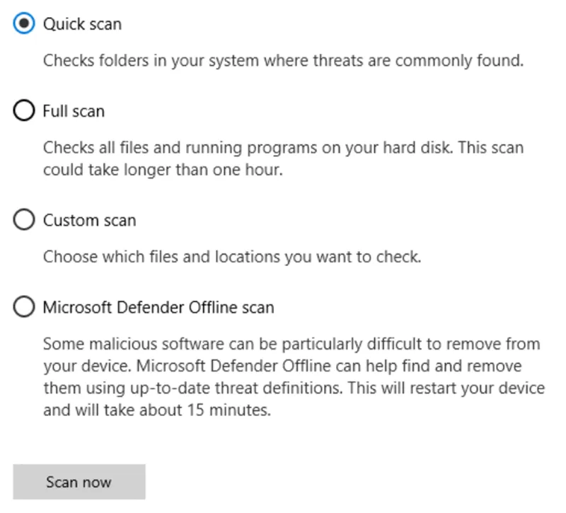Image resolution: width=566 pixels, height=513 pixels.
Task: Click "Choose which files and locations" description
Action: (x=232, y=257)
